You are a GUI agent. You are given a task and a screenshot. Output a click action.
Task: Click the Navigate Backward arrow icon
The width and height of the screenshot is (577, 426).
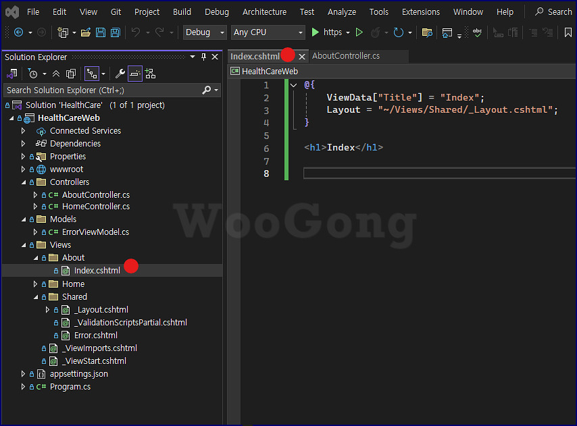click(18, 32)
